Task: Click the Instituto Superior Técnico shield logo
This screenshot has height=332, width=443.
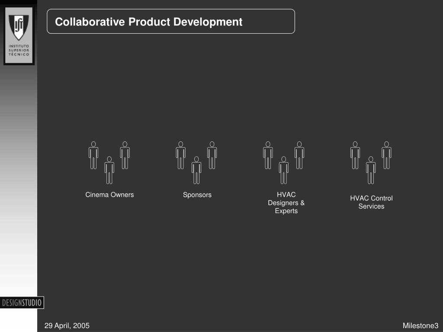Action: 19,35
